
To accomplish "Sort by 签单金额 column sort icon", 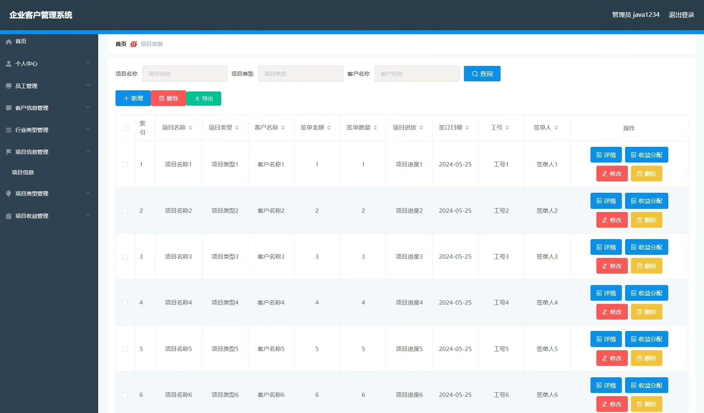I will coord(329,128).
